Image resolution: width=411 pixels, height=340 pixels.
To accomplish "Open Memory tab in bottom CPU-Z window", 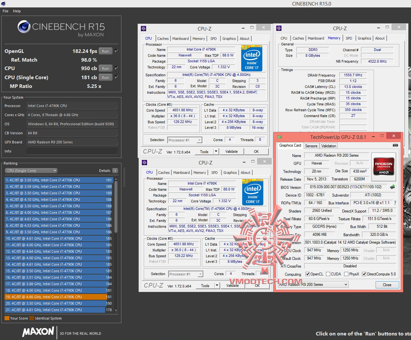I will [200, 173].
